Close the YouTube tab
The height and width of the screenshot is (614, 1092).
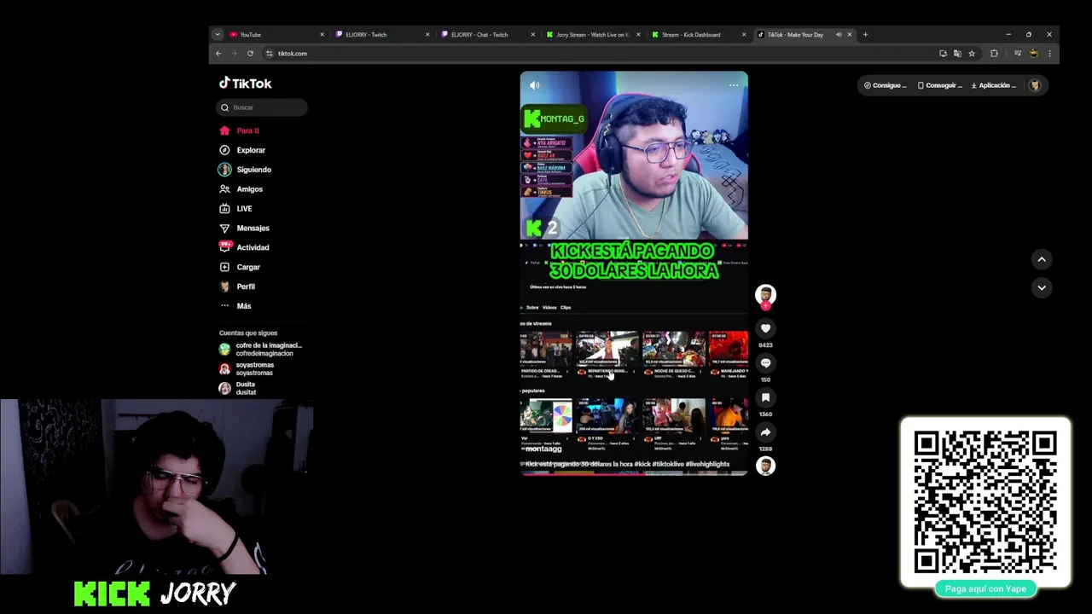pos(322,35)
